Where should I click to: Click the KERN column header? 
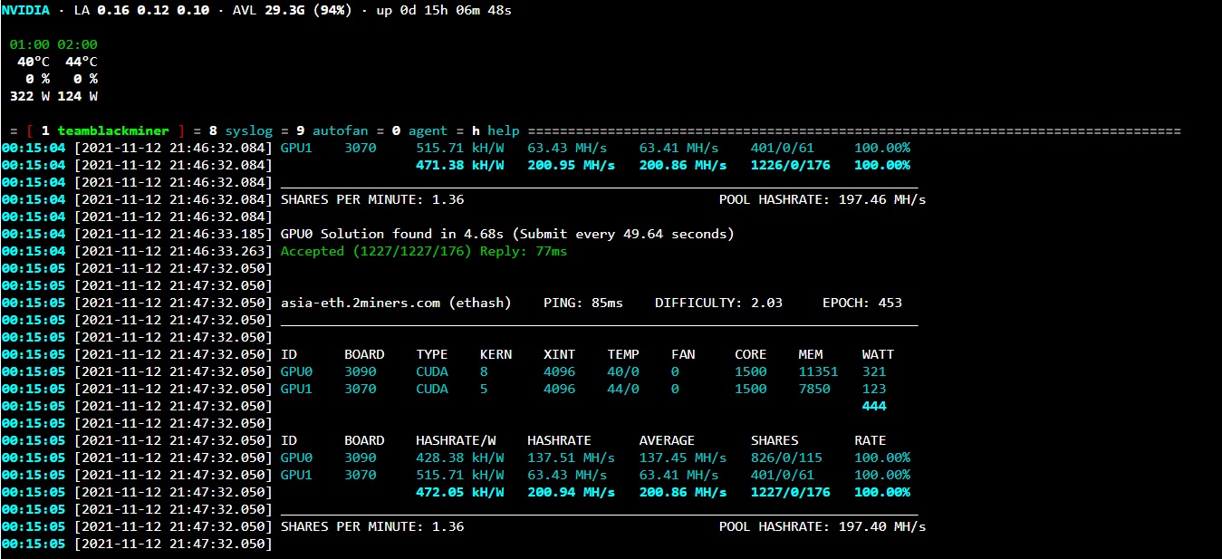coord(496,354)
